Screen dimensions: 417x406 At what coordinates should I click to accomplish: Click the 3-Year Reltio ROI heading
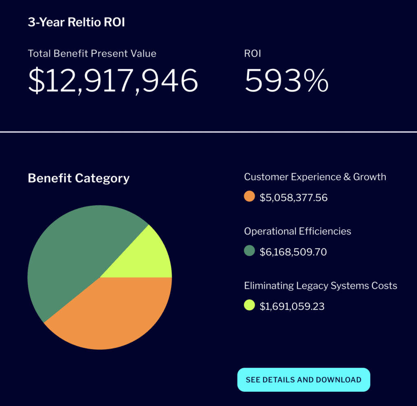(x=76, y=22)
